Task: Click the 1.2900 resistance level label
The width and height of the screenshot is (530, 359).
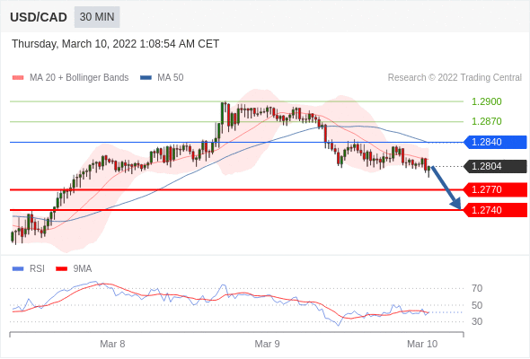Action: tap(486, 101)
